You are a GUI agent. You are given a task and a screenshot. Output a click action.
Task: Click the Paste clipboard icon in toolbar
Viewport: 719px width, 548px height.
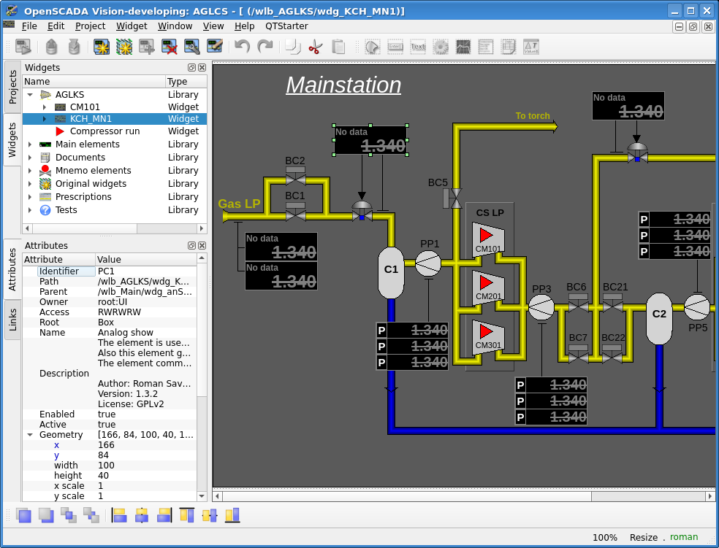pos(338,47)
